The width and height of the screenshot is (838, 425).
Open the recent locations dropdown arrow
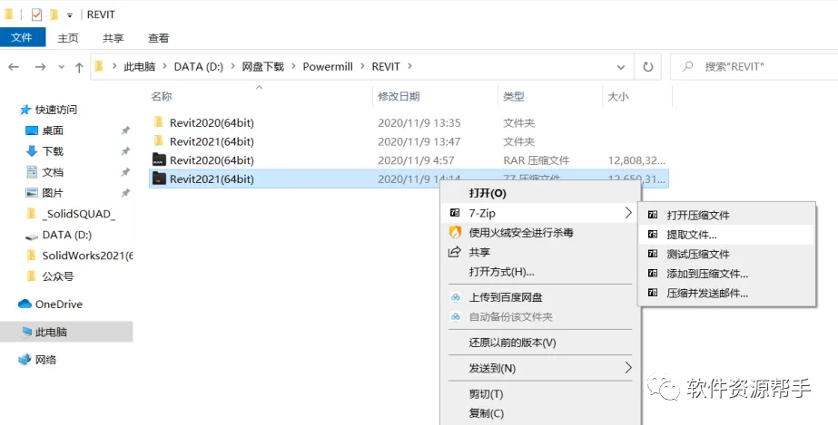tap(61, 67)
